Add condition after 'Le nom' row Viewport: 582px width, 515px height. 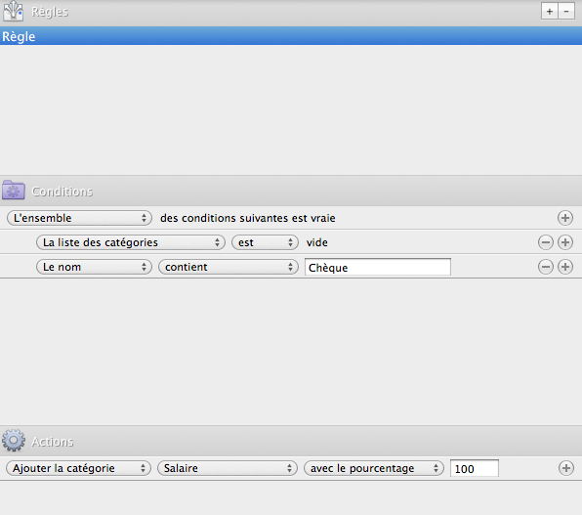pyautogui.click(x=565, y=267)
